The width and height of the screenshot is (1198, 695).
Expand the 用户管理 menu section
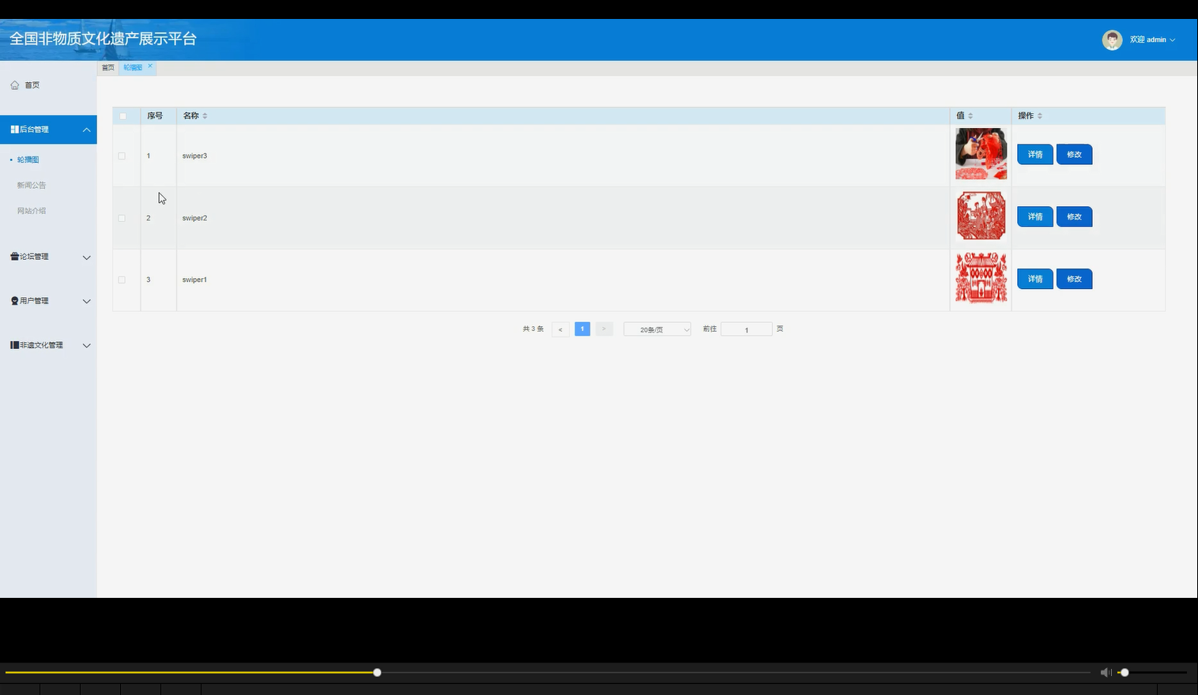tap(87, 302)
